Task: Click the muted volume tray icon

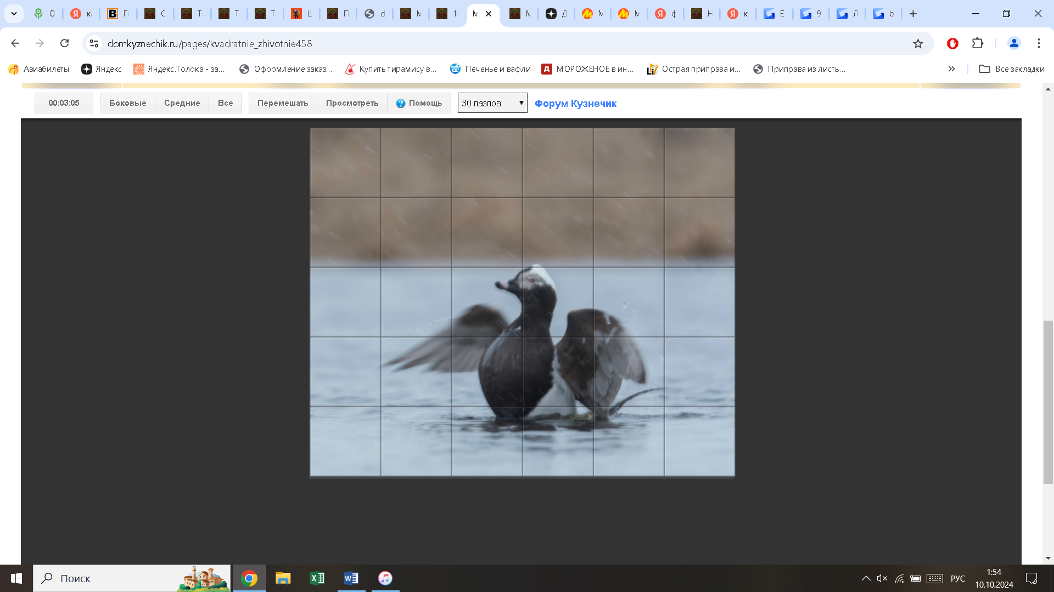Action: [x=882, y=578]
